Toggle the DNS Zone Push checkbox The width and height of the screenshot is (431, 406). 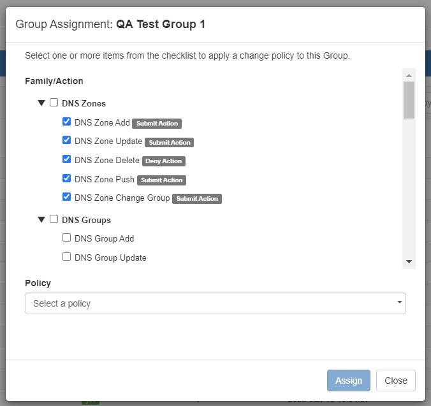point(66,178)
